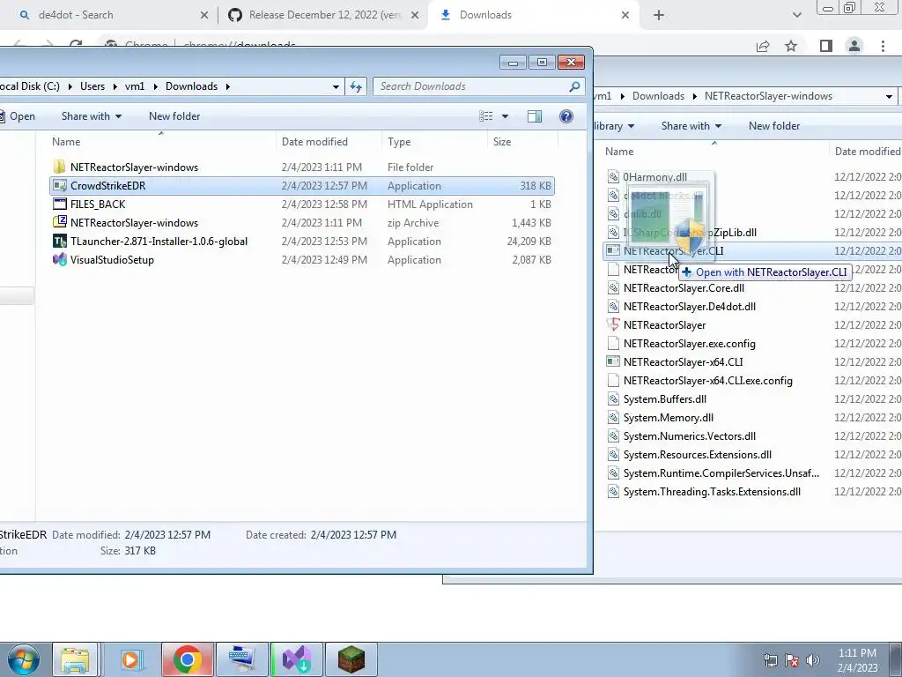This screenshot has height=677, width=902.
Task: Click New folder in NETReactorSlayer window
Action: tap(773, 126)
